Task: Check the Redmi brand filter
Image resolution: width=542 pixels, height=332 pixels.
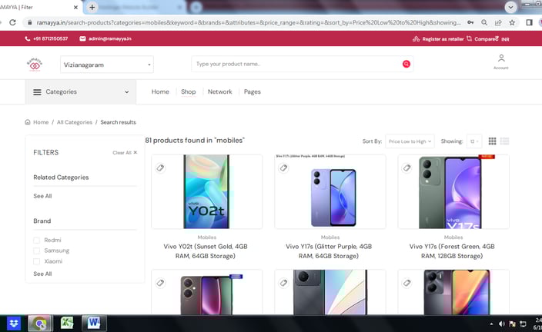Action: point(37,241)
